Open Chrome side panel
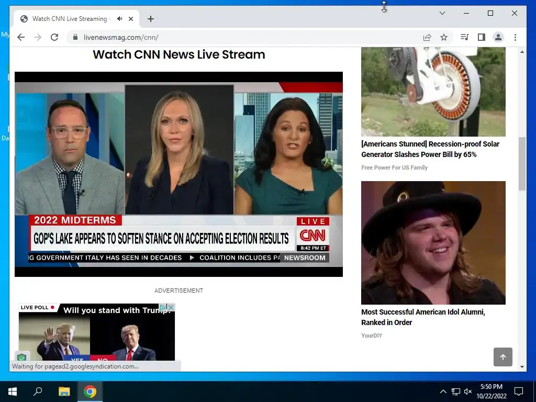The height and width of the screenshot is (402, 536). pos(482,37)
